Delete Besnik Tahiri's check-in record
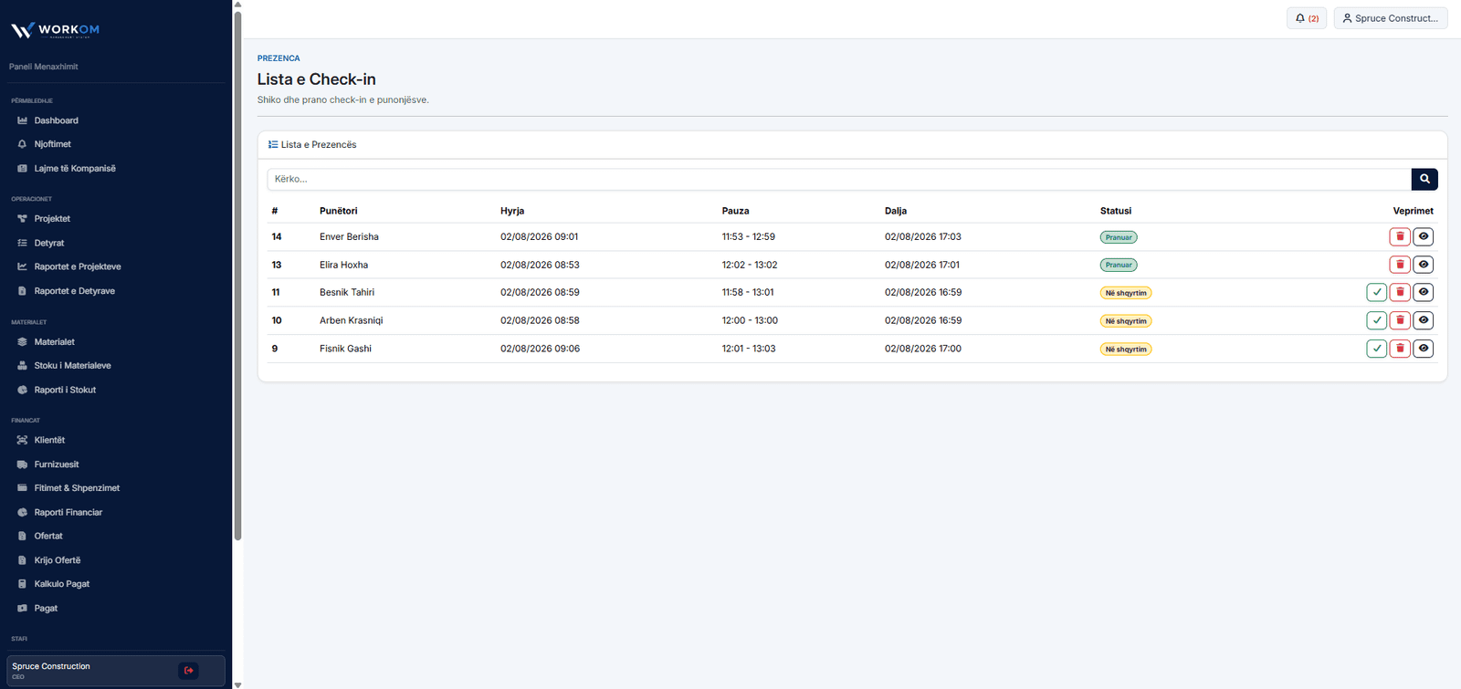Screen dimensions: 1461x689 click(1400, 292)
